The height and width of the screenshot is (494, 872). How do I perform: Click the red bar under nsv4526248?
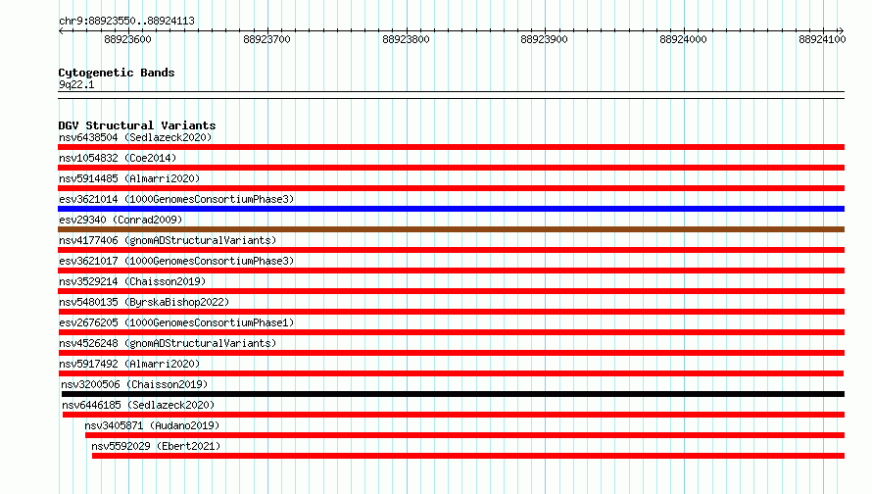coord(451,353)
